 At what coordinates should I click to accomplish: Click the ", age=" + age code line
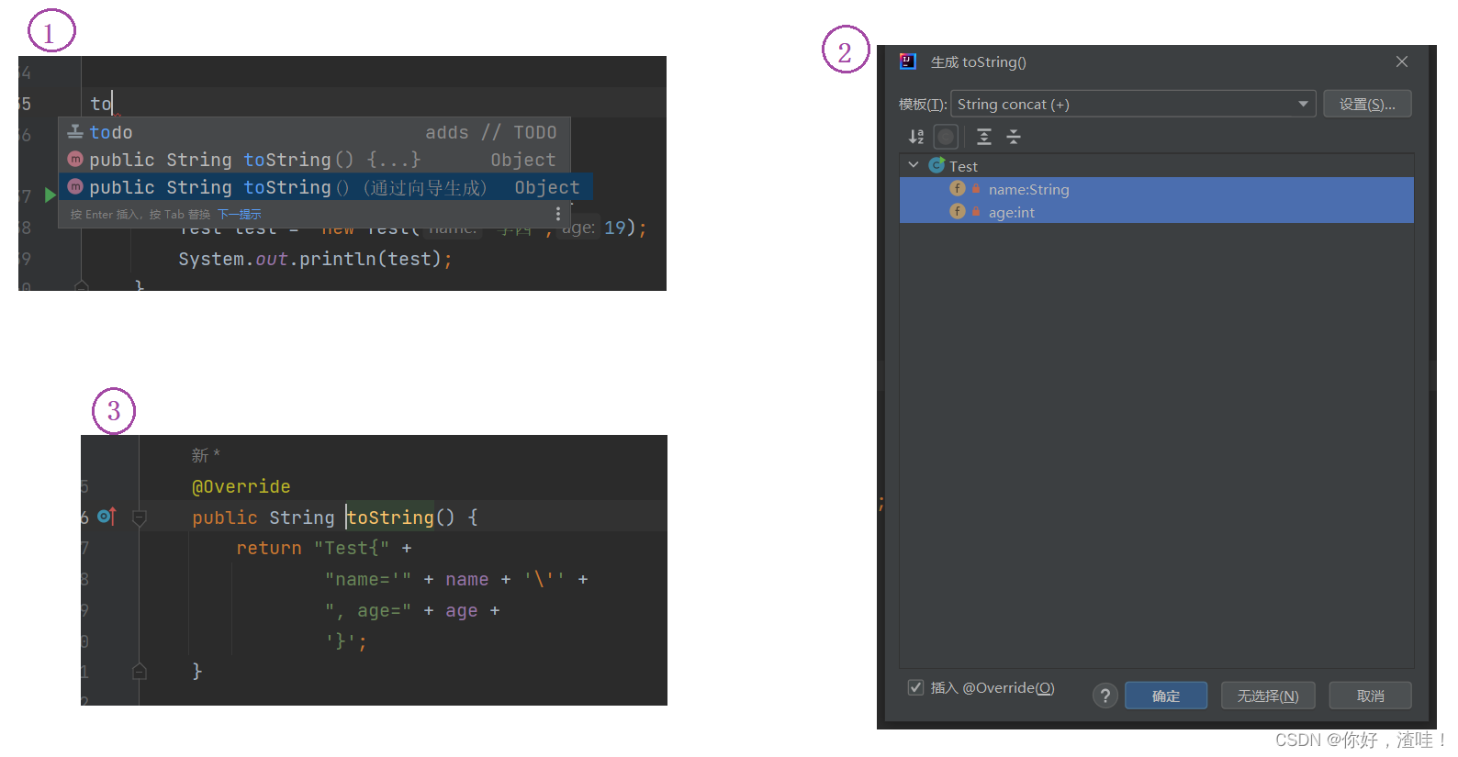tap(412, 610)
